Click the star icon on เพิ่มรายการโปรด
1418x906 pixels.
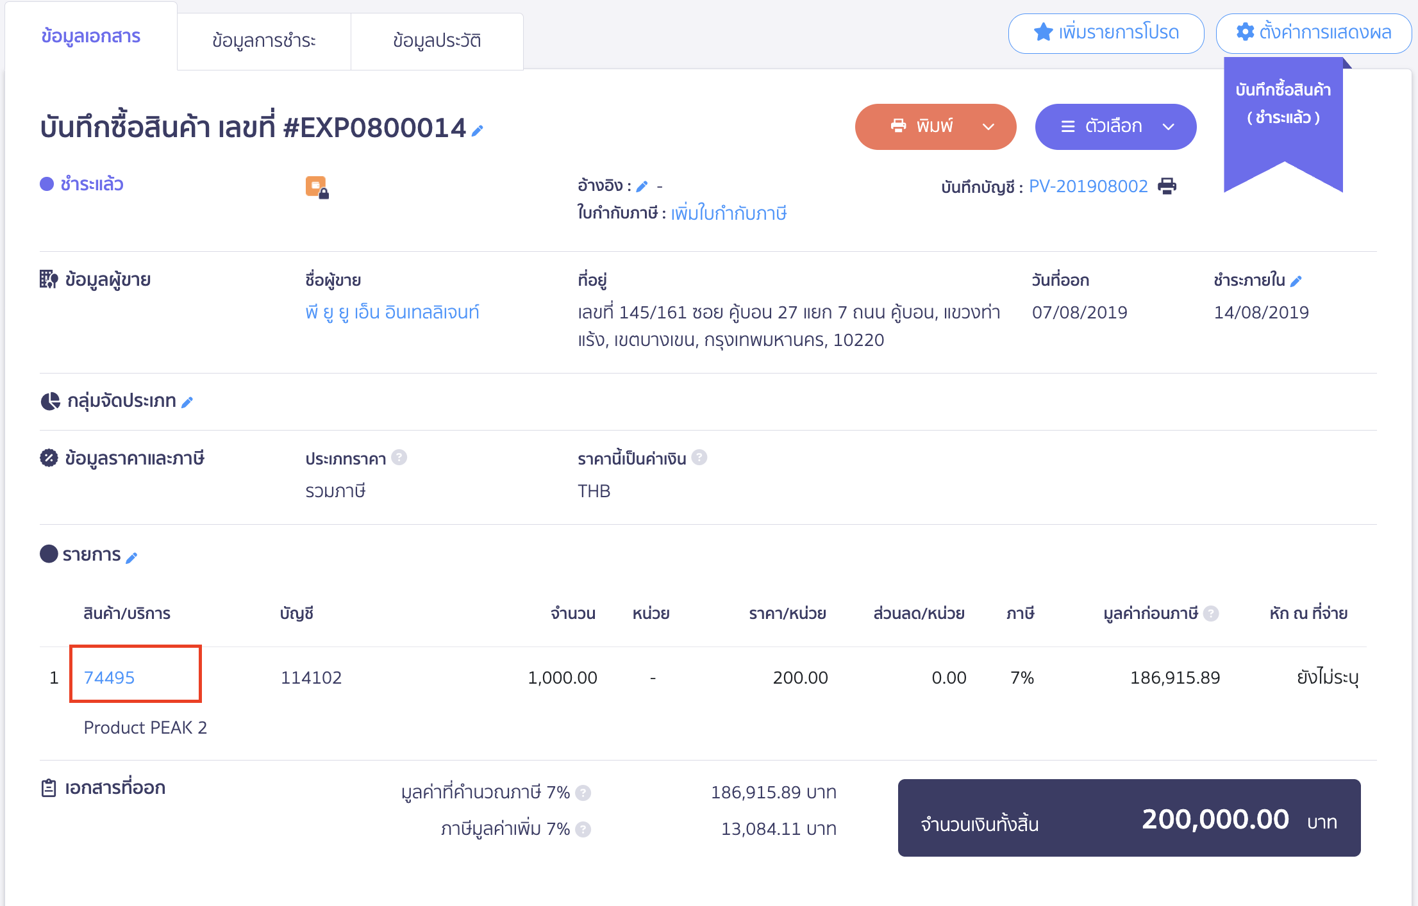click(x=1043, y=30)
